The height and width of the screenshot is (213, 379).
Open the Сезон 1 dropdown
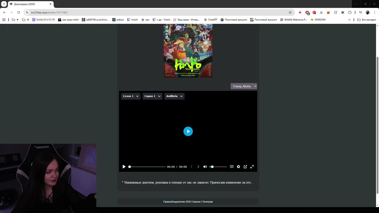[x=131, y=96]
